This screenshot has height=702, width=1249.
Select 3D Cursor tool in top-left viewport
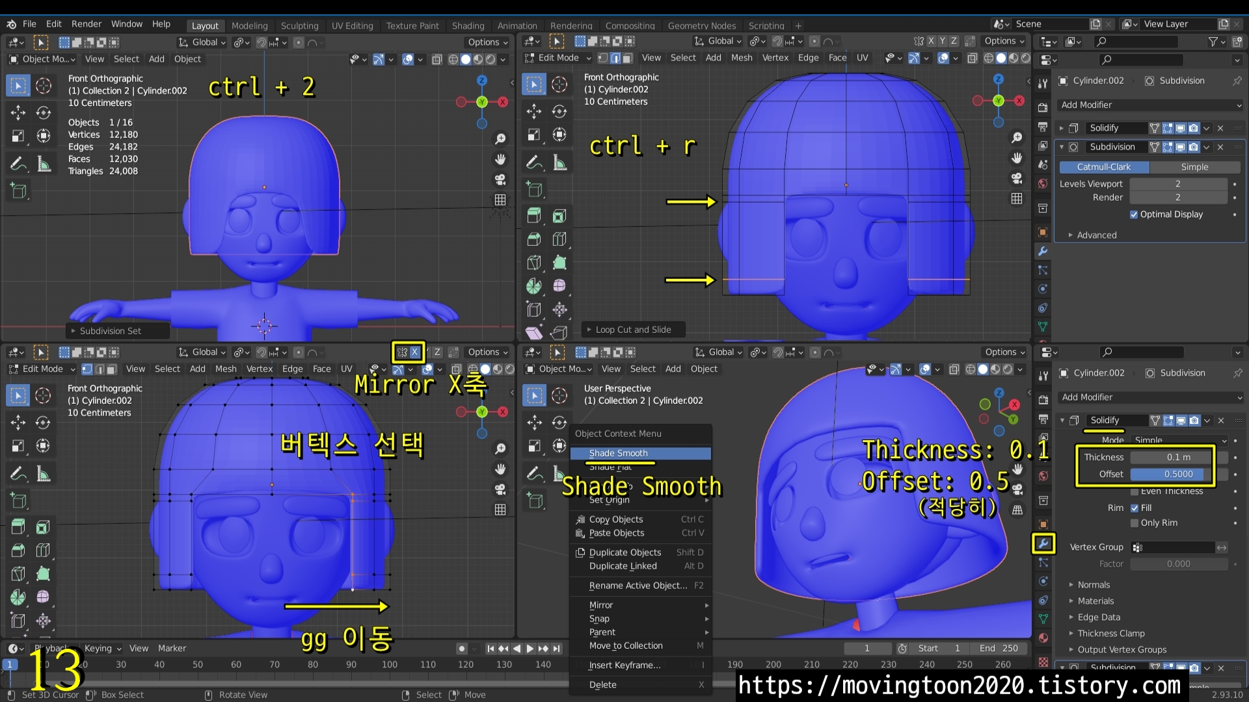point(44,85)
